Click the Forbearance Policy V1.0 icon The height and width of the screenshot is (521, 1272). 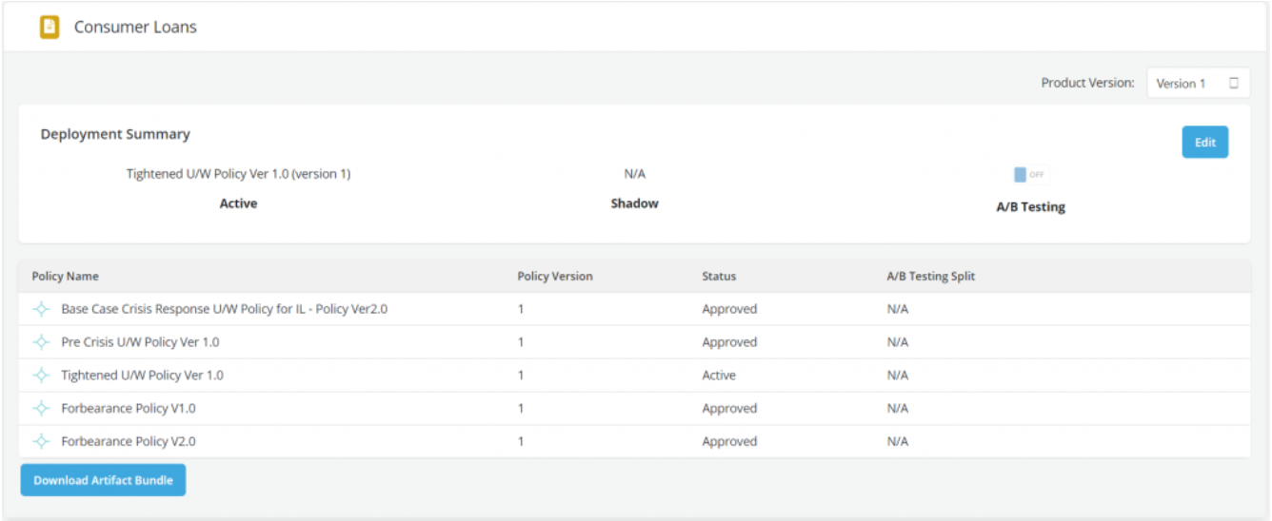[x=41, y=409]
